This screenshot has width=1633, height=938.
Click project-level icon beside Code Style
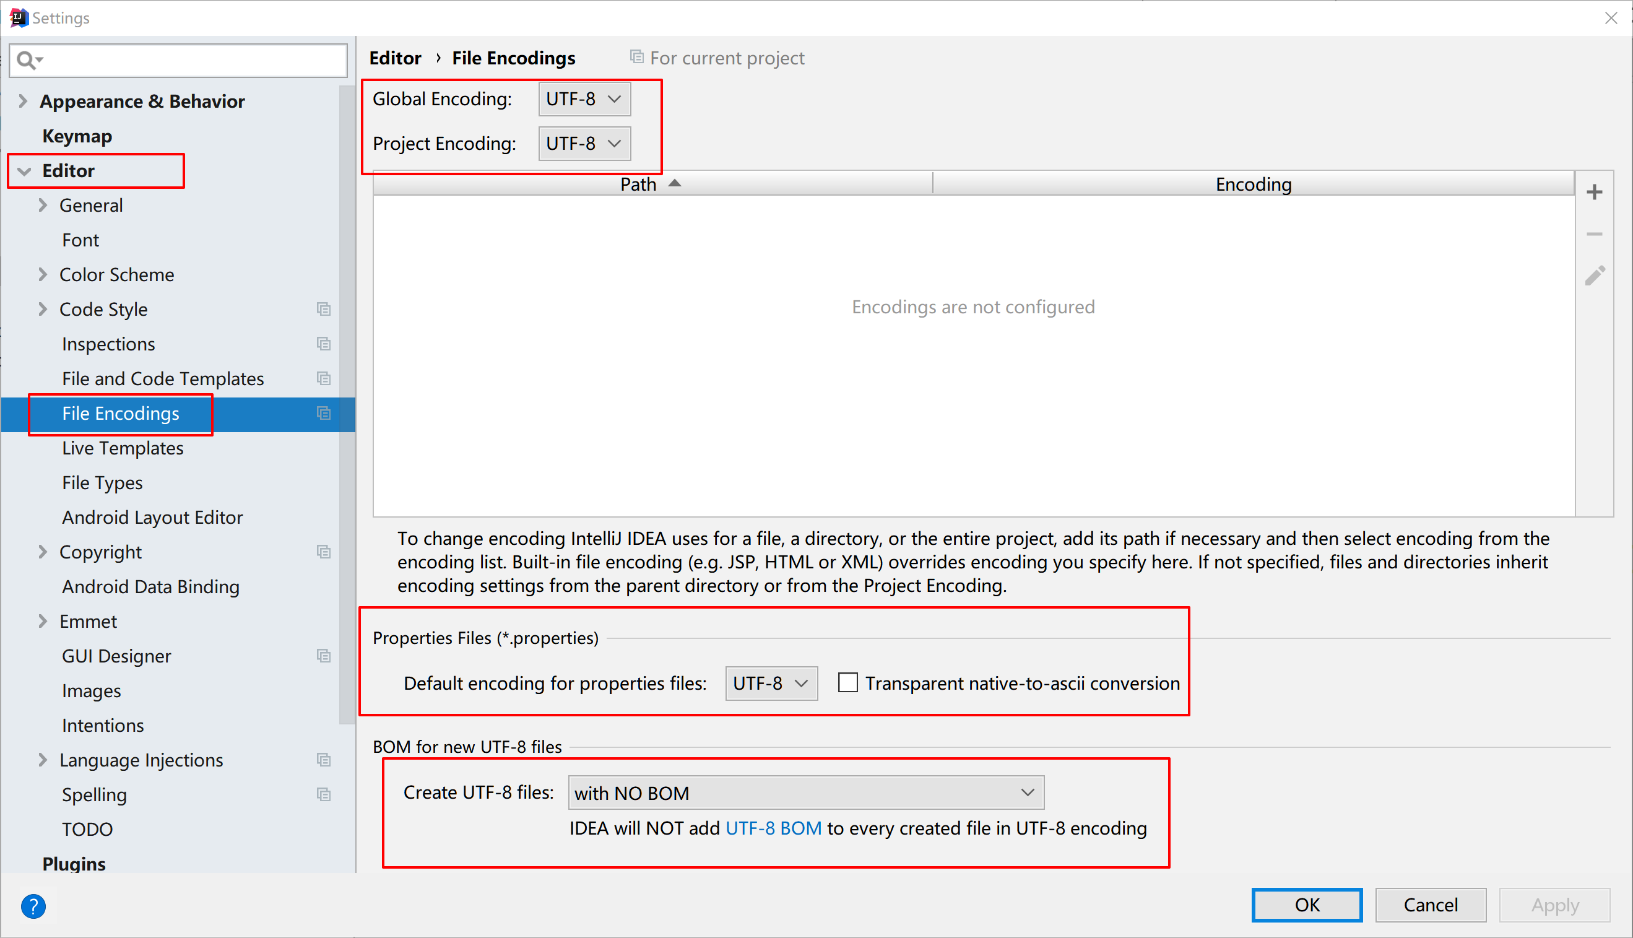[324, 309]
